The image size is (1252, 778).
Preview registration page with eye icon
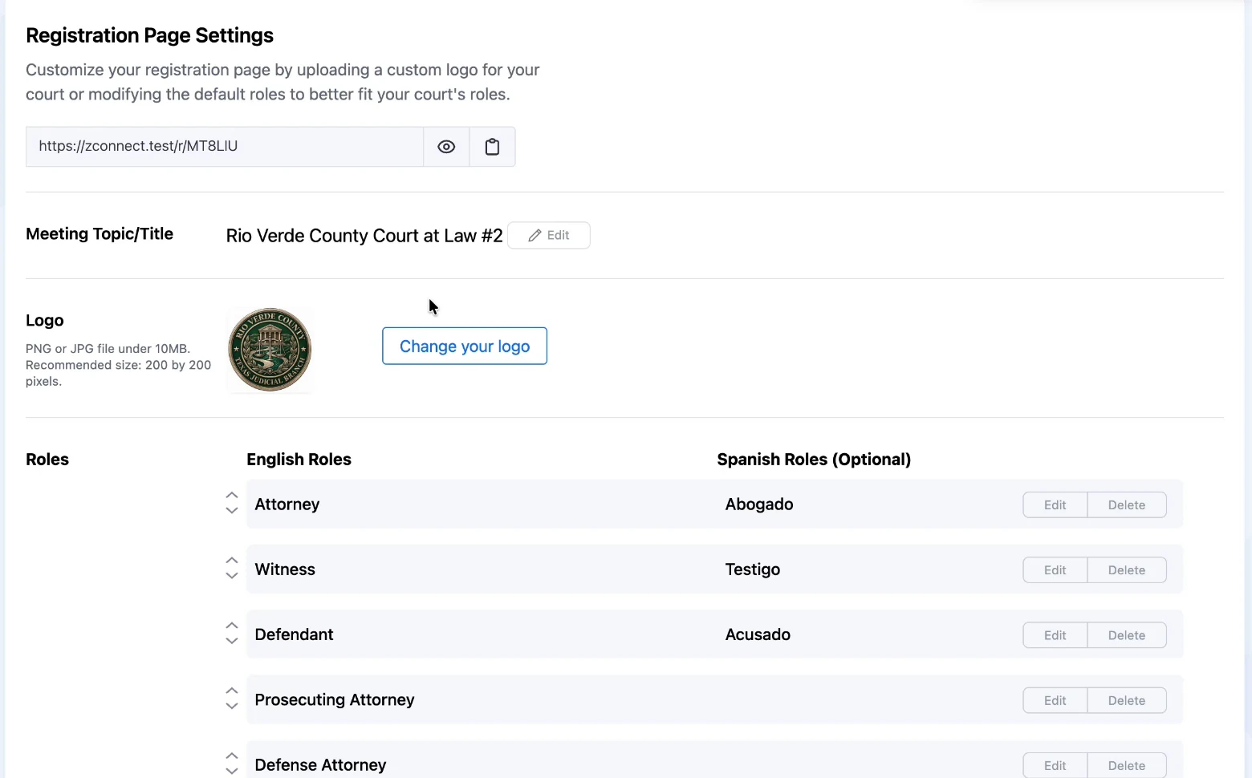tap(446, 147)
